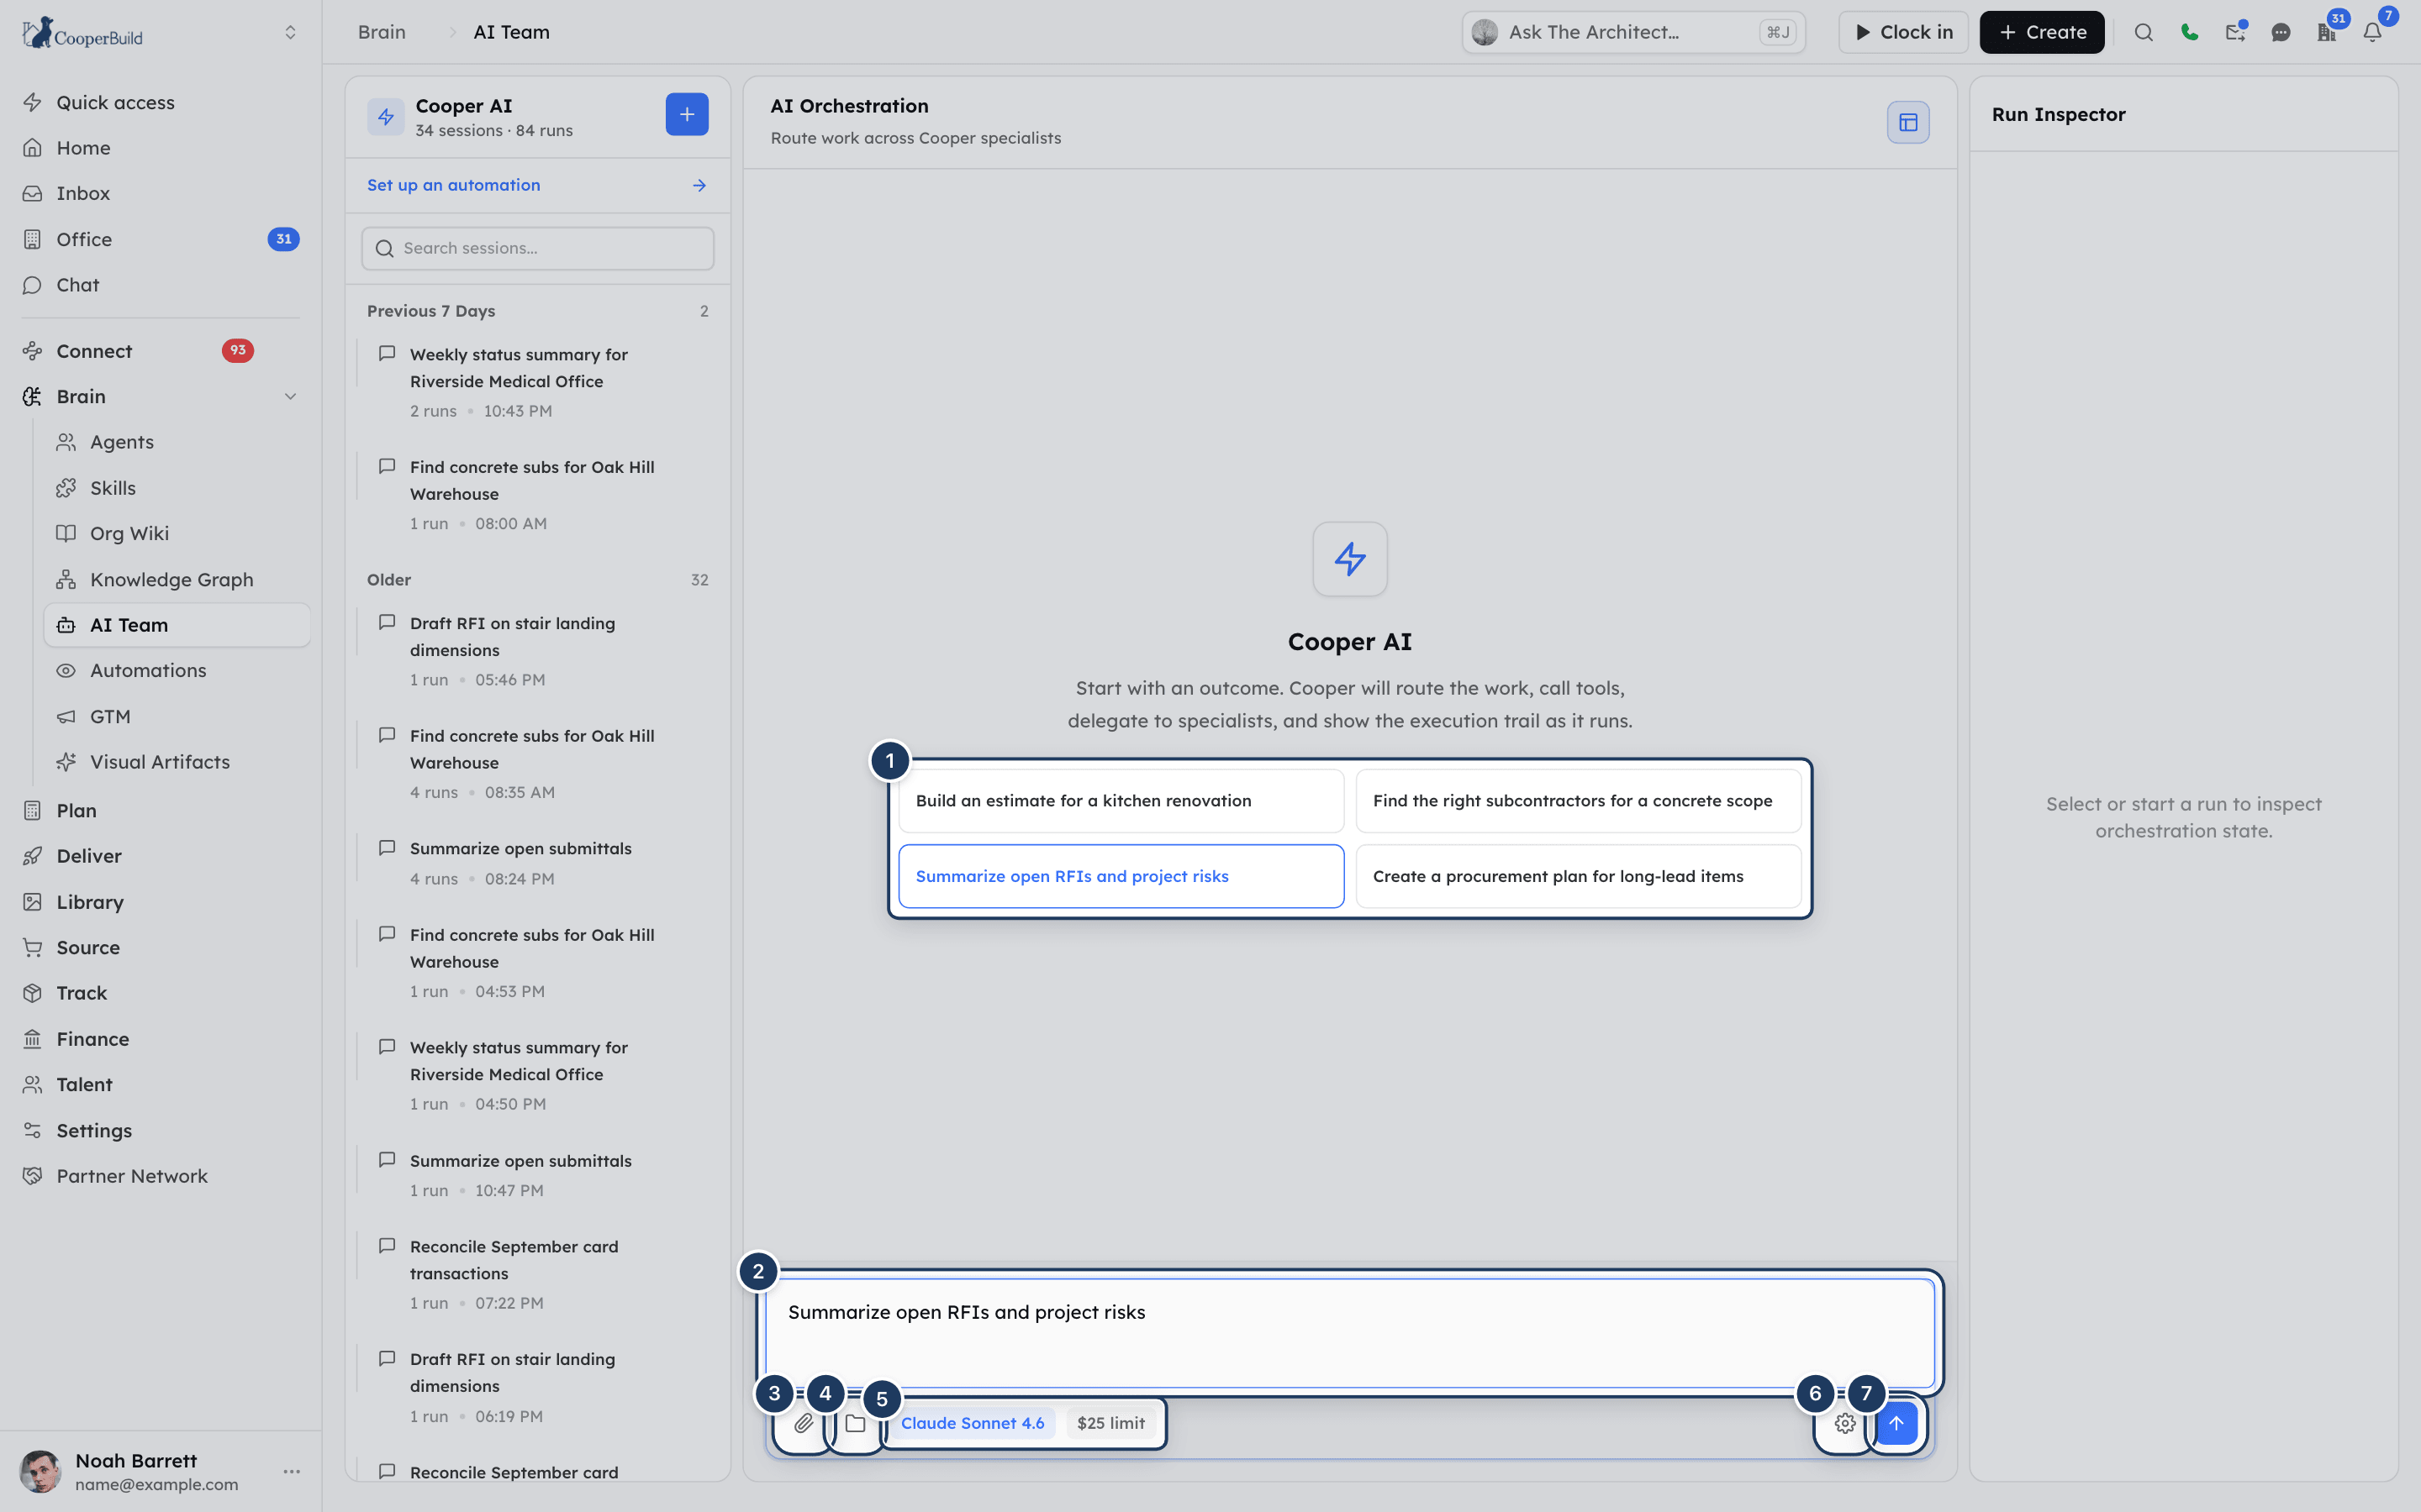Open the Claude Sonnet 4.6 model selector
Viewport: 2421px width, 1512px height.
973,1423
